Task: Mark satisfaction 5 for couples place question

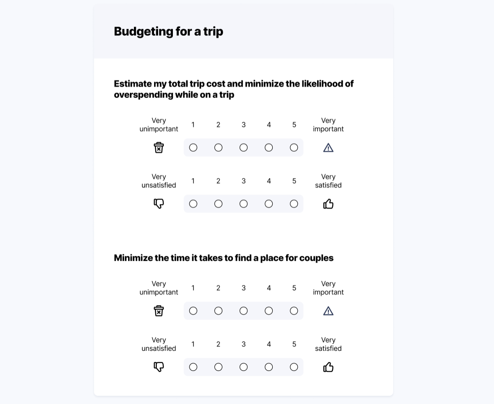Action: click(294, 367)
